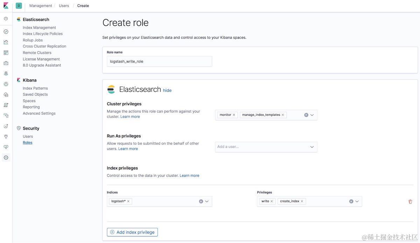Open Users under Security section

28,136
